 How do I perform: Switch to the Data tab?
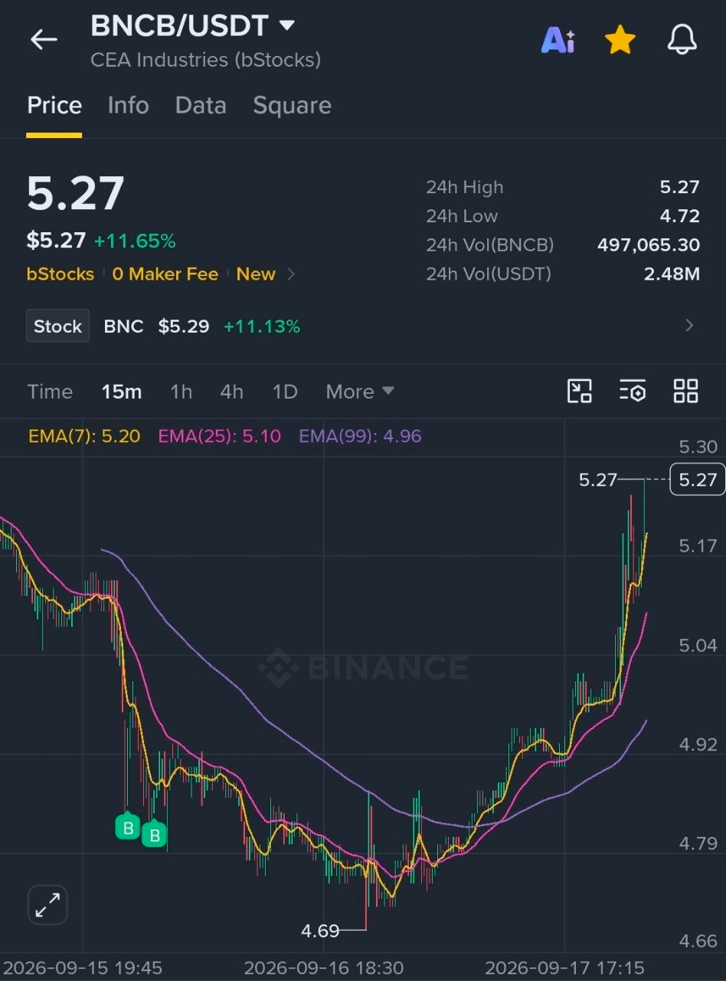(x=201, y=105)
